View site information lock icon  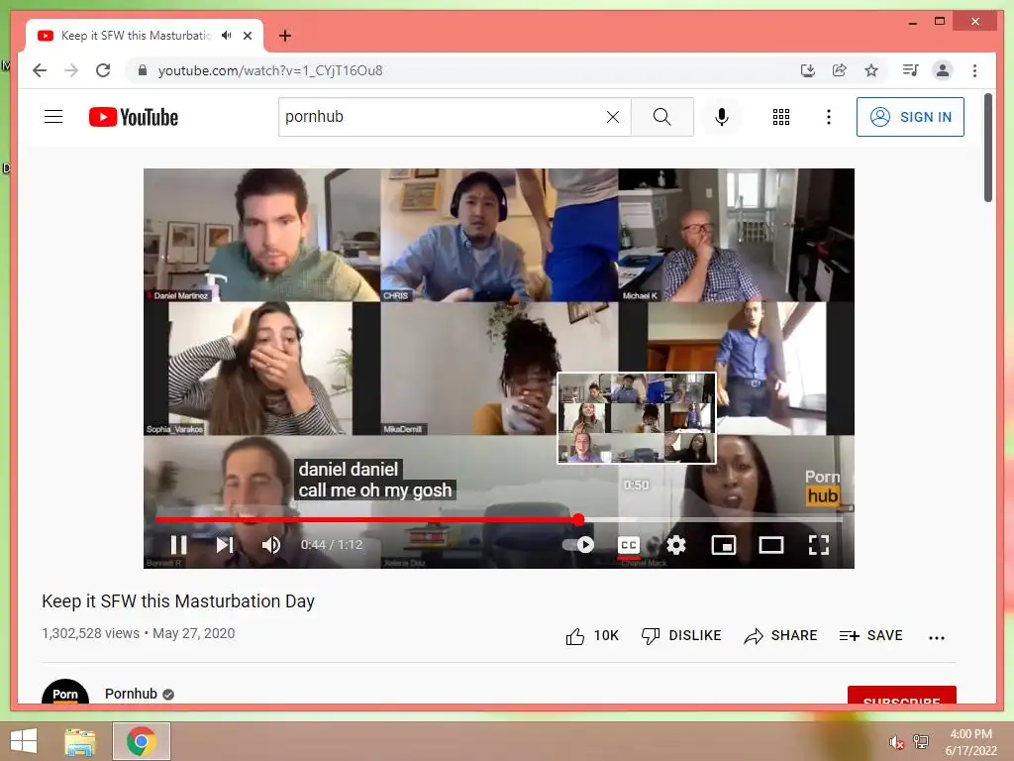point(143,70)
